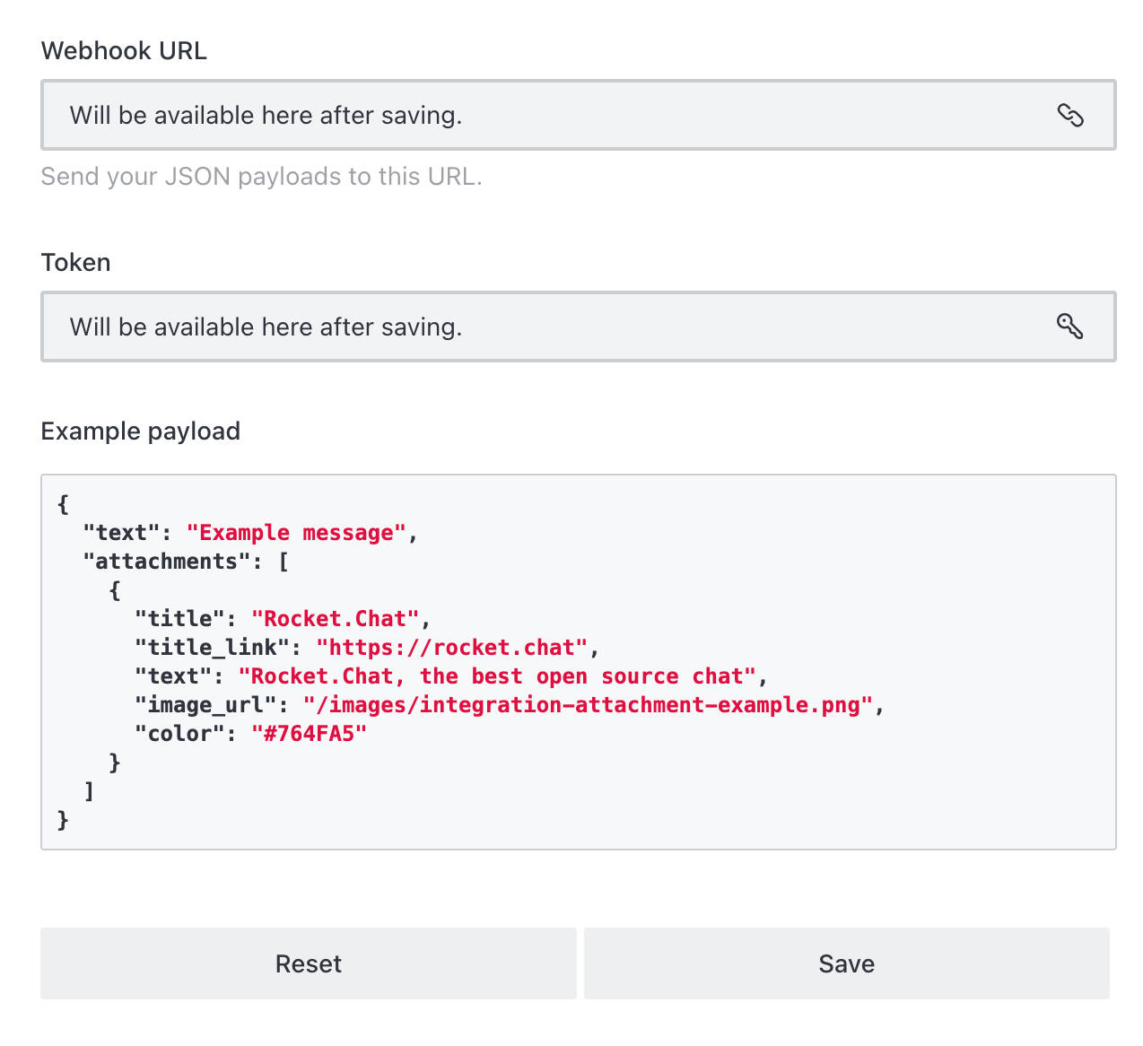Image resolution: width=1143 pixels, height=1046 pixels.
Task: Click the 'Example payload' heading
Action: pyautogui.click(x=141, y=431)
